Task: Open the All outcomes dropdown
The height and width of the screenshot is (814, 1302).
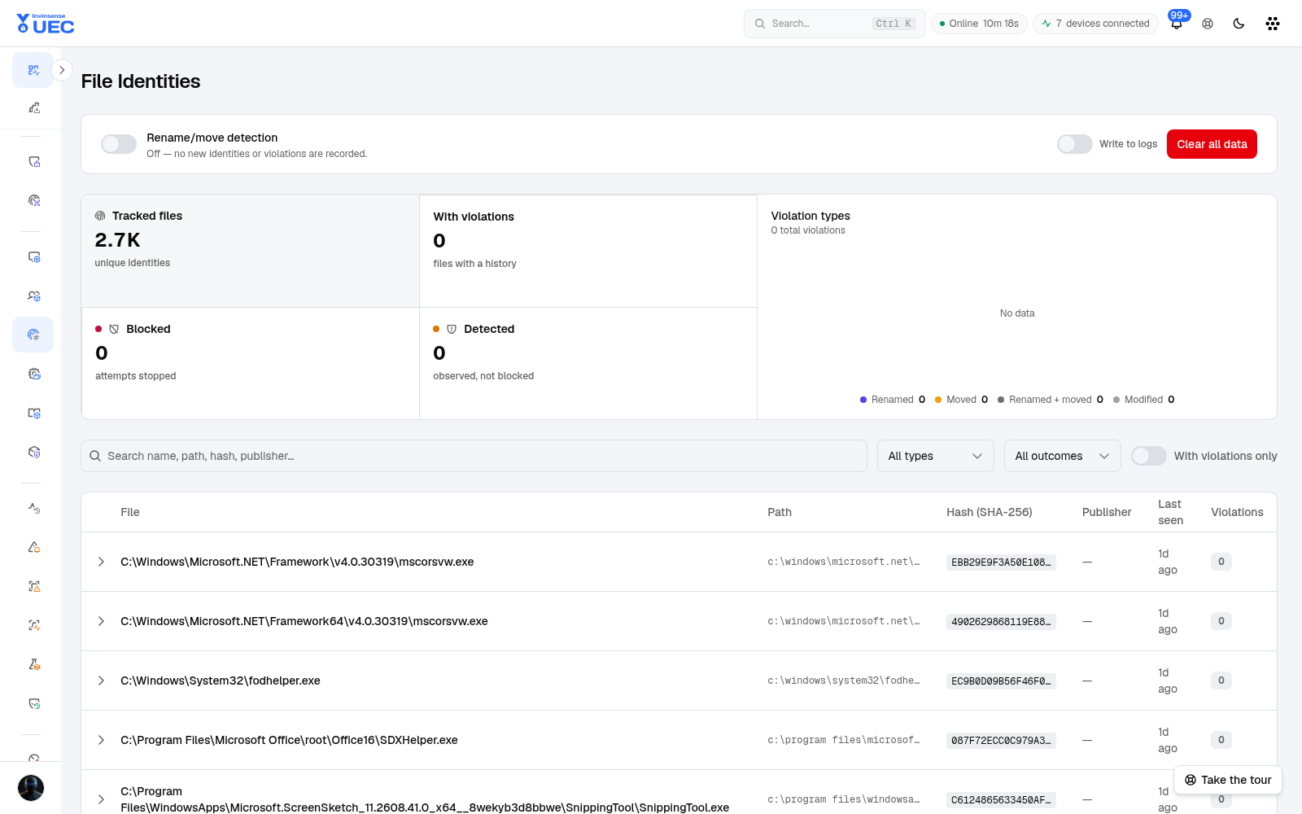Action: [1063, 456]
